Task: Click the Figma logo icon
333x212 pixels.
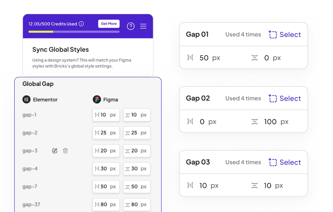Action: 97,99
